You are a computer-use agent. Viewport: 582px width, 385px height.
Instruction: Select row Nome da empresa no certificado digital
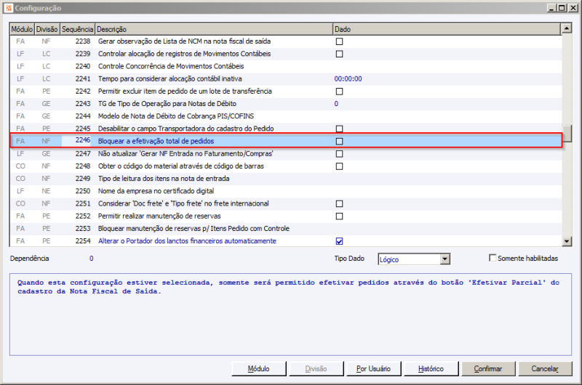[286, 191]
